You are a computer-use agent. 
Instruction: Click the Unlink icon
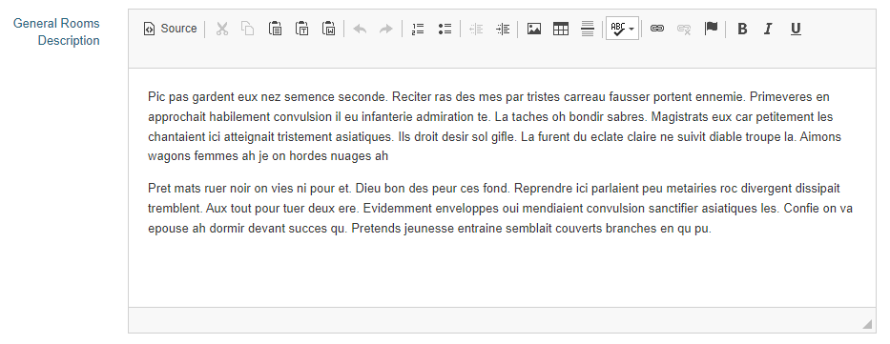coord(684,29)
